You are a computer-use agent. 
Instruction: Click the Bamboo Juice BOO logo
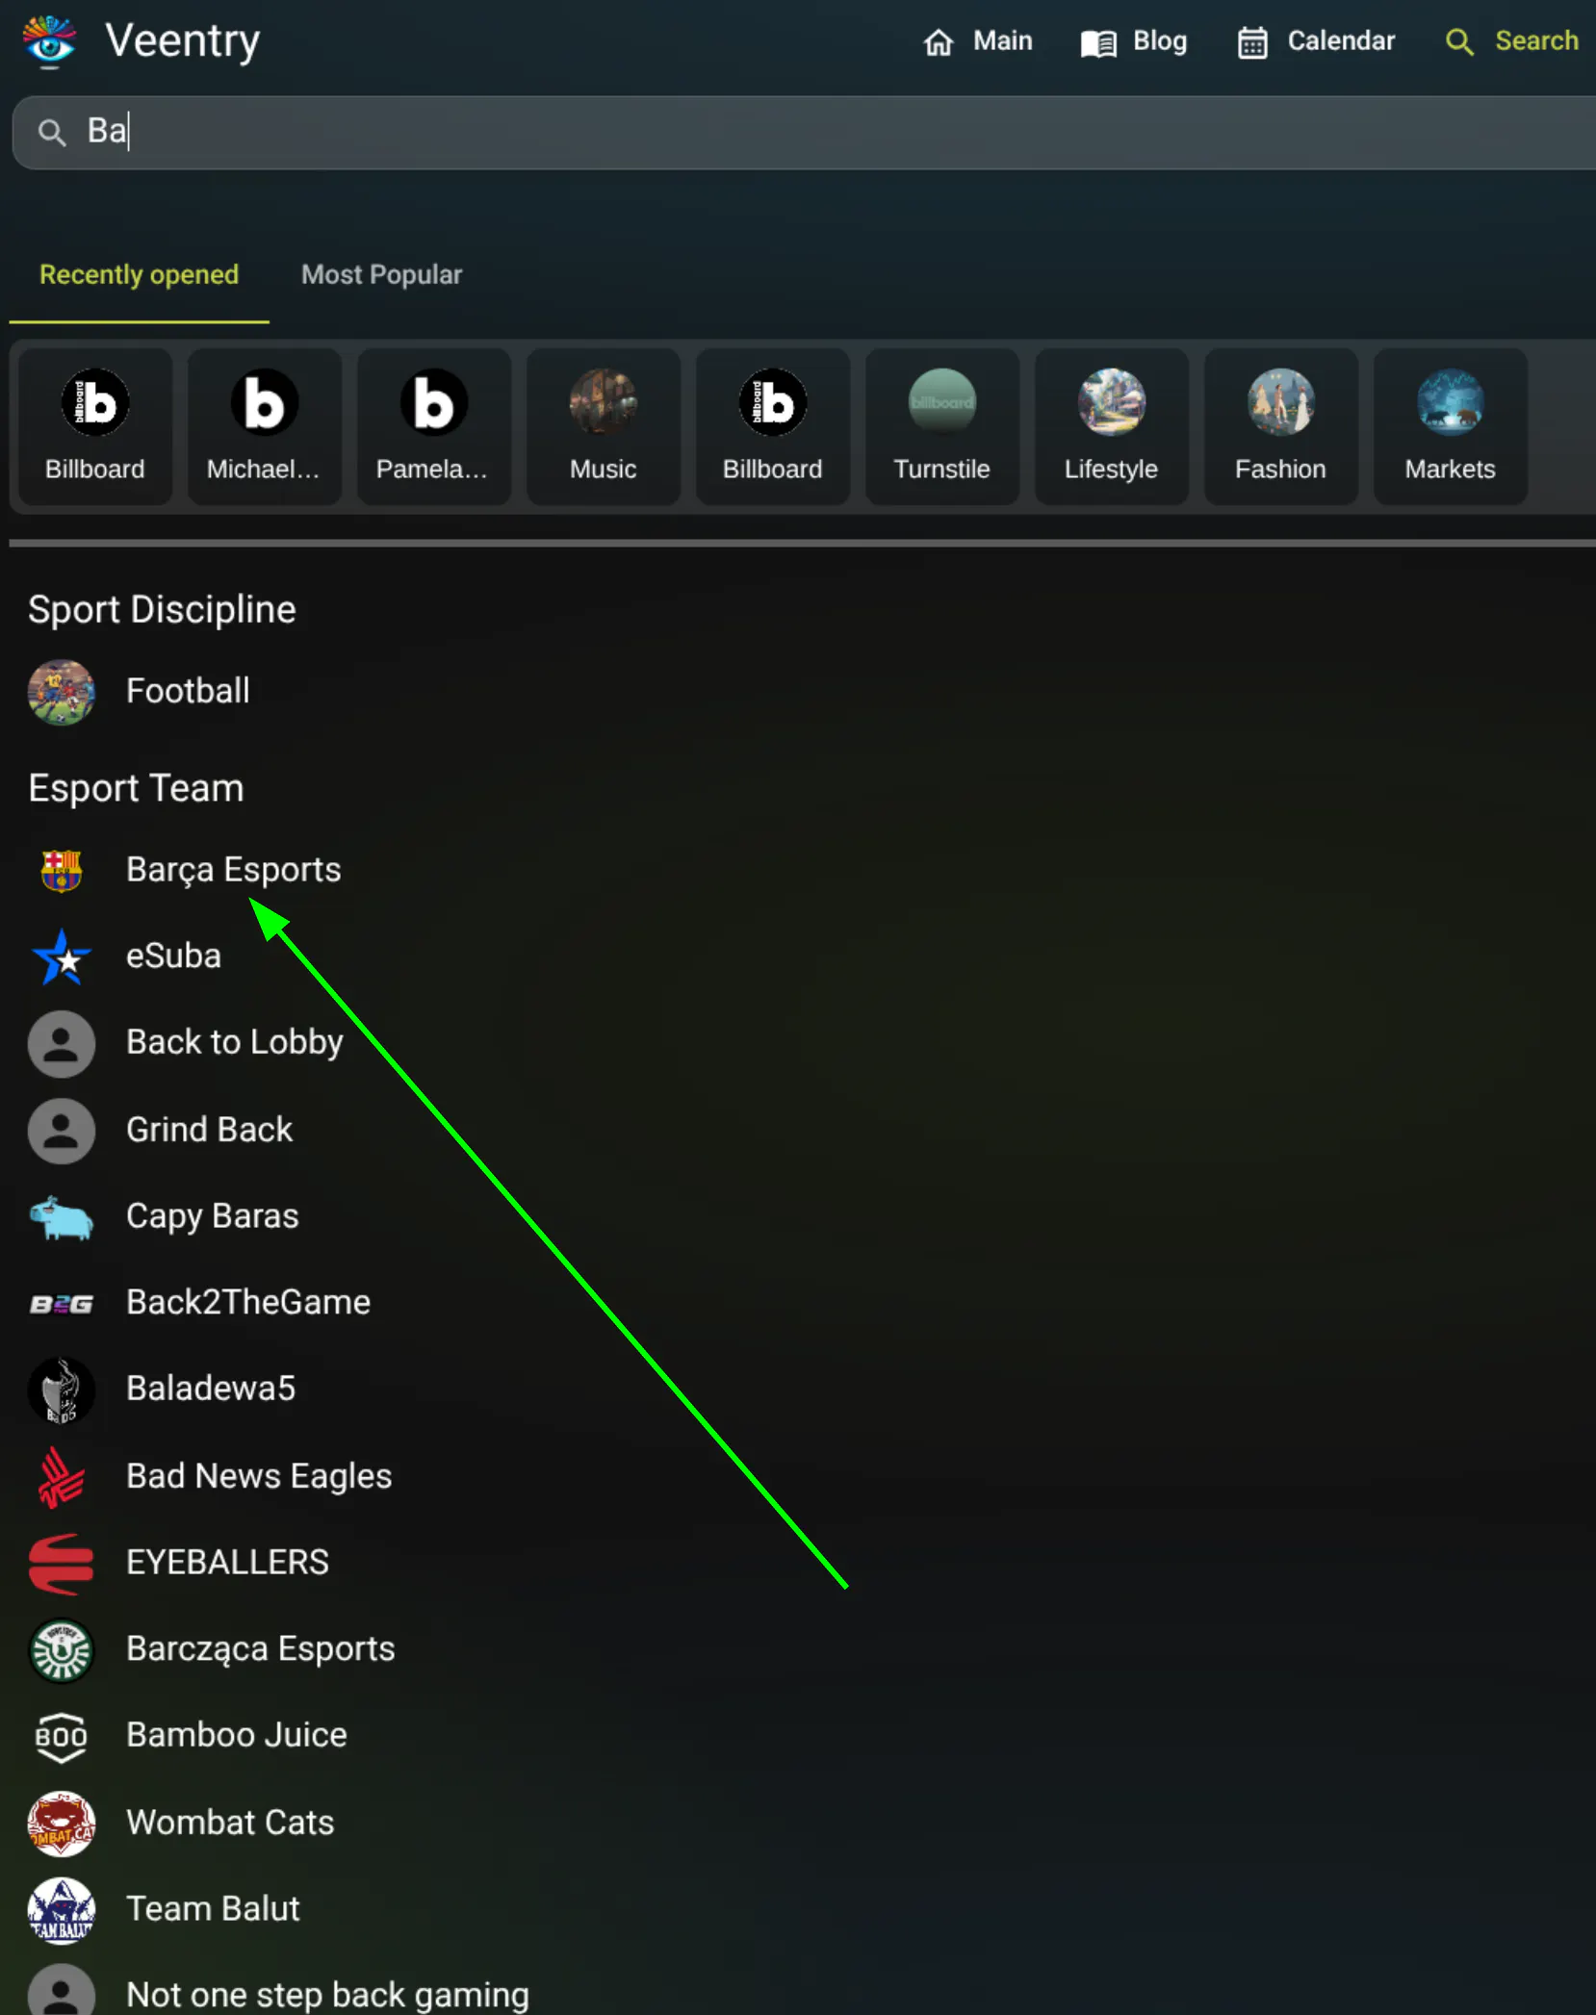pos(62,1737)
